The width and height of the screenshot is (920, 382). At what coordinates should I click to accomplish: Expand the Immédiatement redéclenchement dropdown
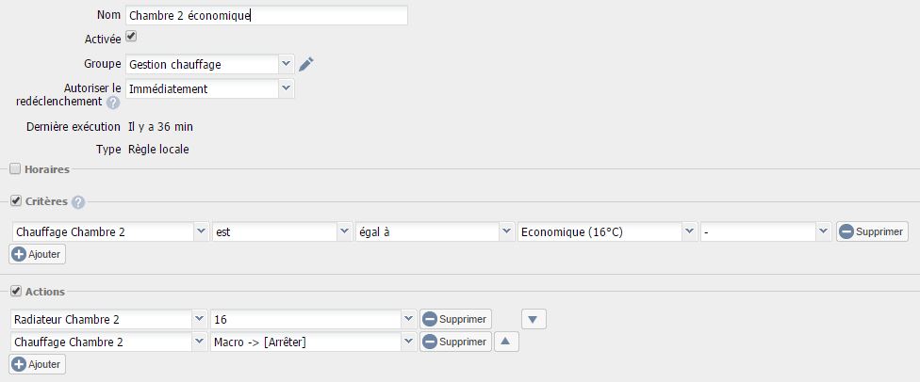tap(209, 89)
